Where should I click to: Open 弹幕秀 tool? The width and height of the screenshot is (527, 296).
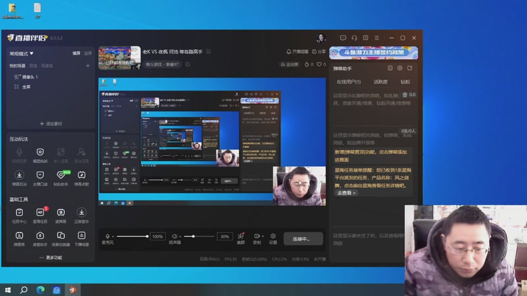[19, 239]
